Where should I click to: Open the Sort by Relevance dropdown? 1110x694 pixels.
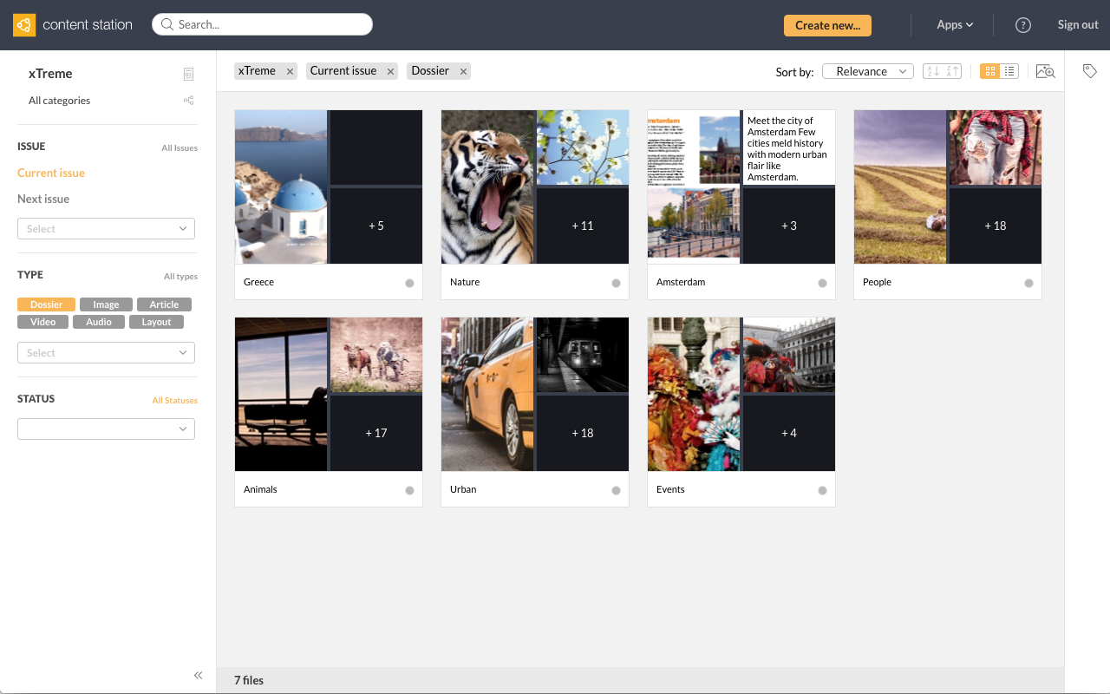[867, 71]
